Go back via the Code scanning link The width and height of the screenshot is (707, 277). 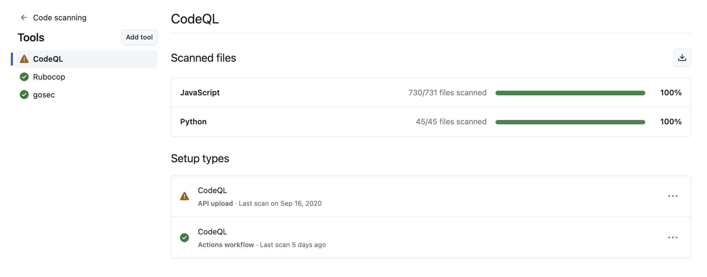[60, 18]
